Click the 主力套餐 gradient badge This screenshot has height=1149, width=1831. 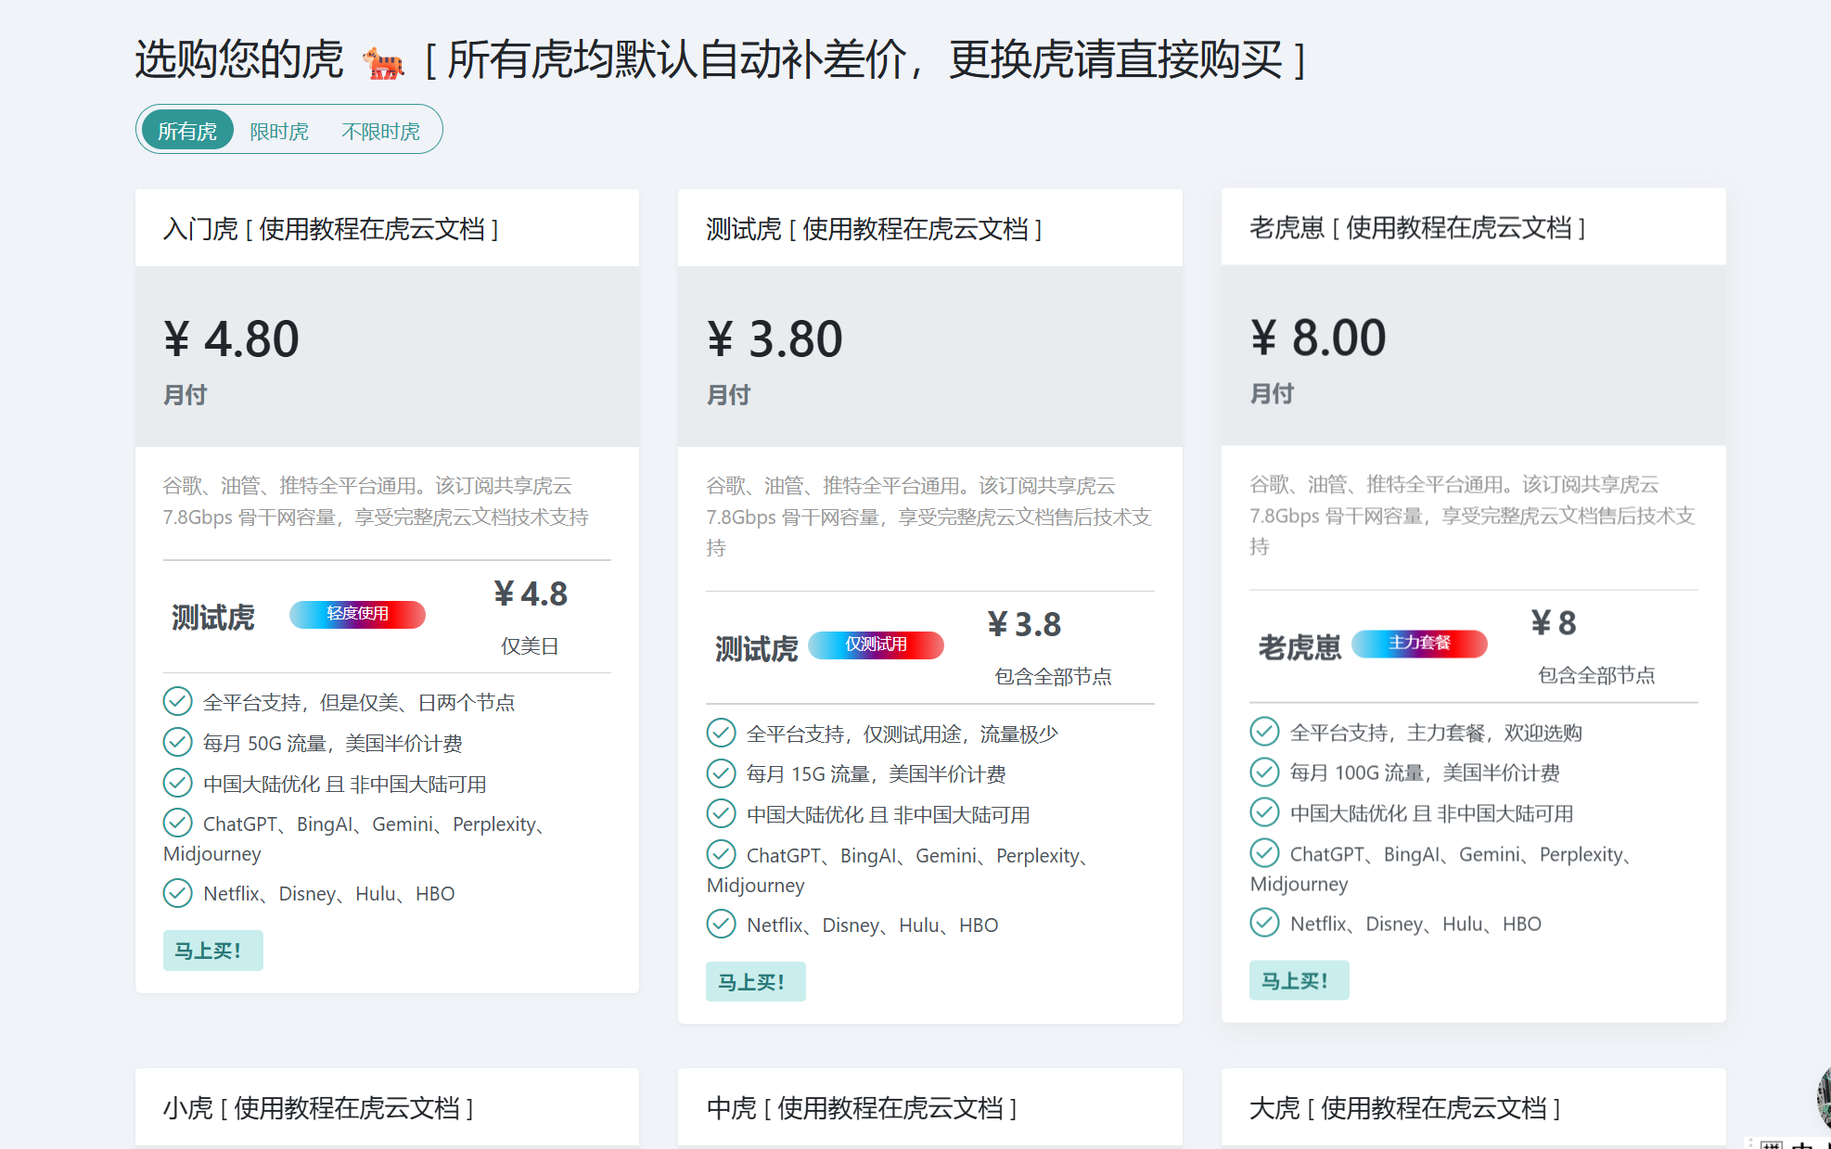1418,643
